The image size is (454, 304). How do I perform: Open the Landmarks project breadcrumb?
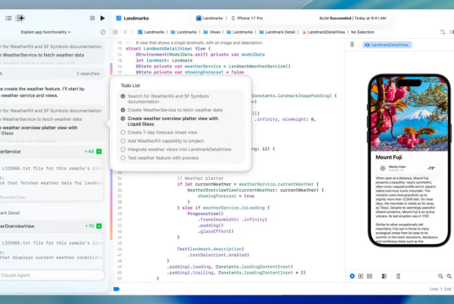point(151,32)
